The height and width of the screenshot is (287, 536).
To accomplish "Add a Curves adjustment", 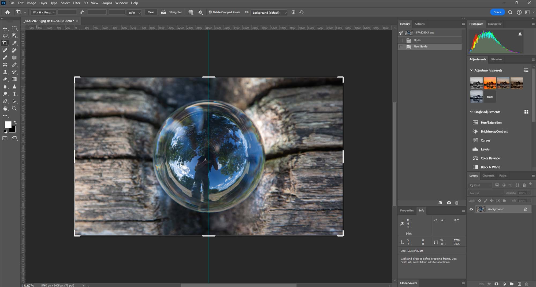I will tap(485, 140).
